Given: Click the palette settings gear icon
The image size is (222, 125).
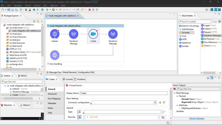Looking at the screenshot, I should (219, 21).
